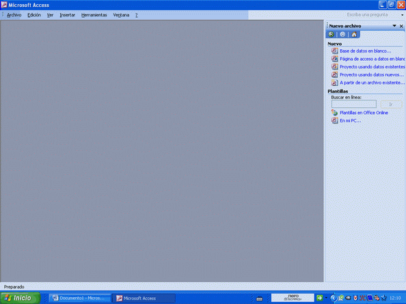Click the icon beside Página de acceso a datos
406x304 pixels.
[334, 59]
